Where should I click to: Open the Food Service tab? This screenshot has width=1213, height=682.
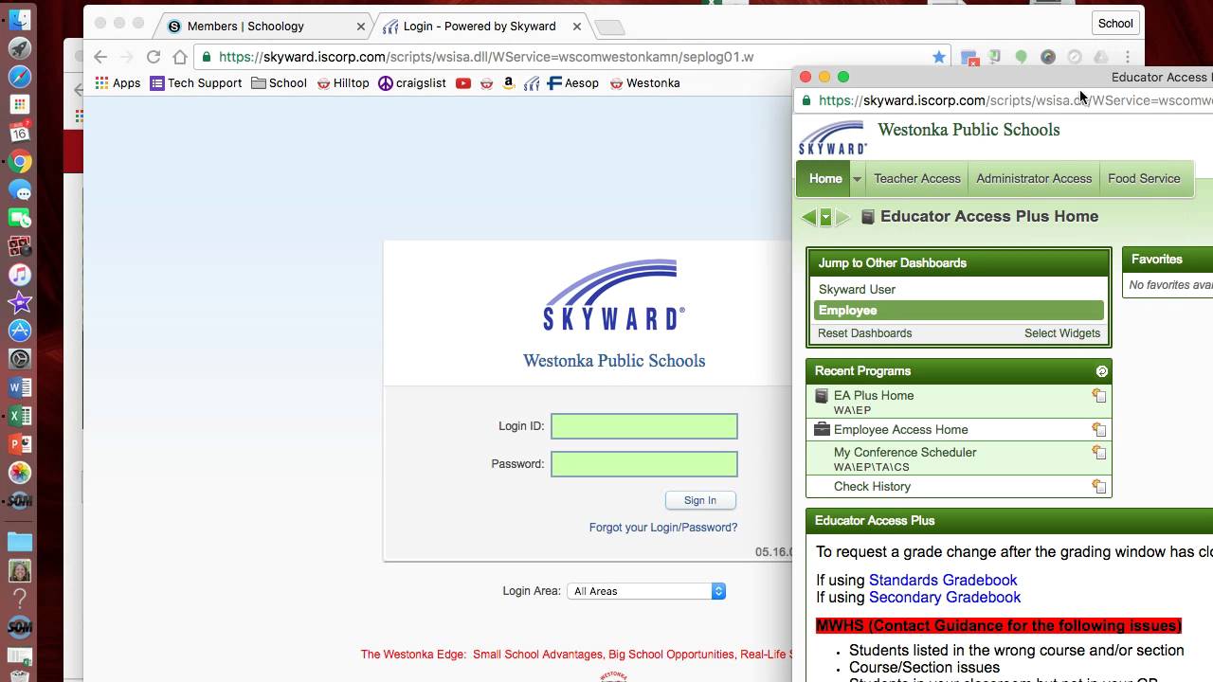pos(1144,179)
